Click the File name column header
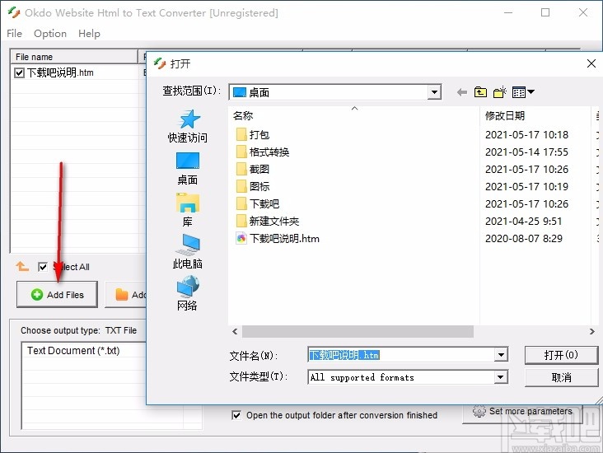 click(x=74, y=57)
